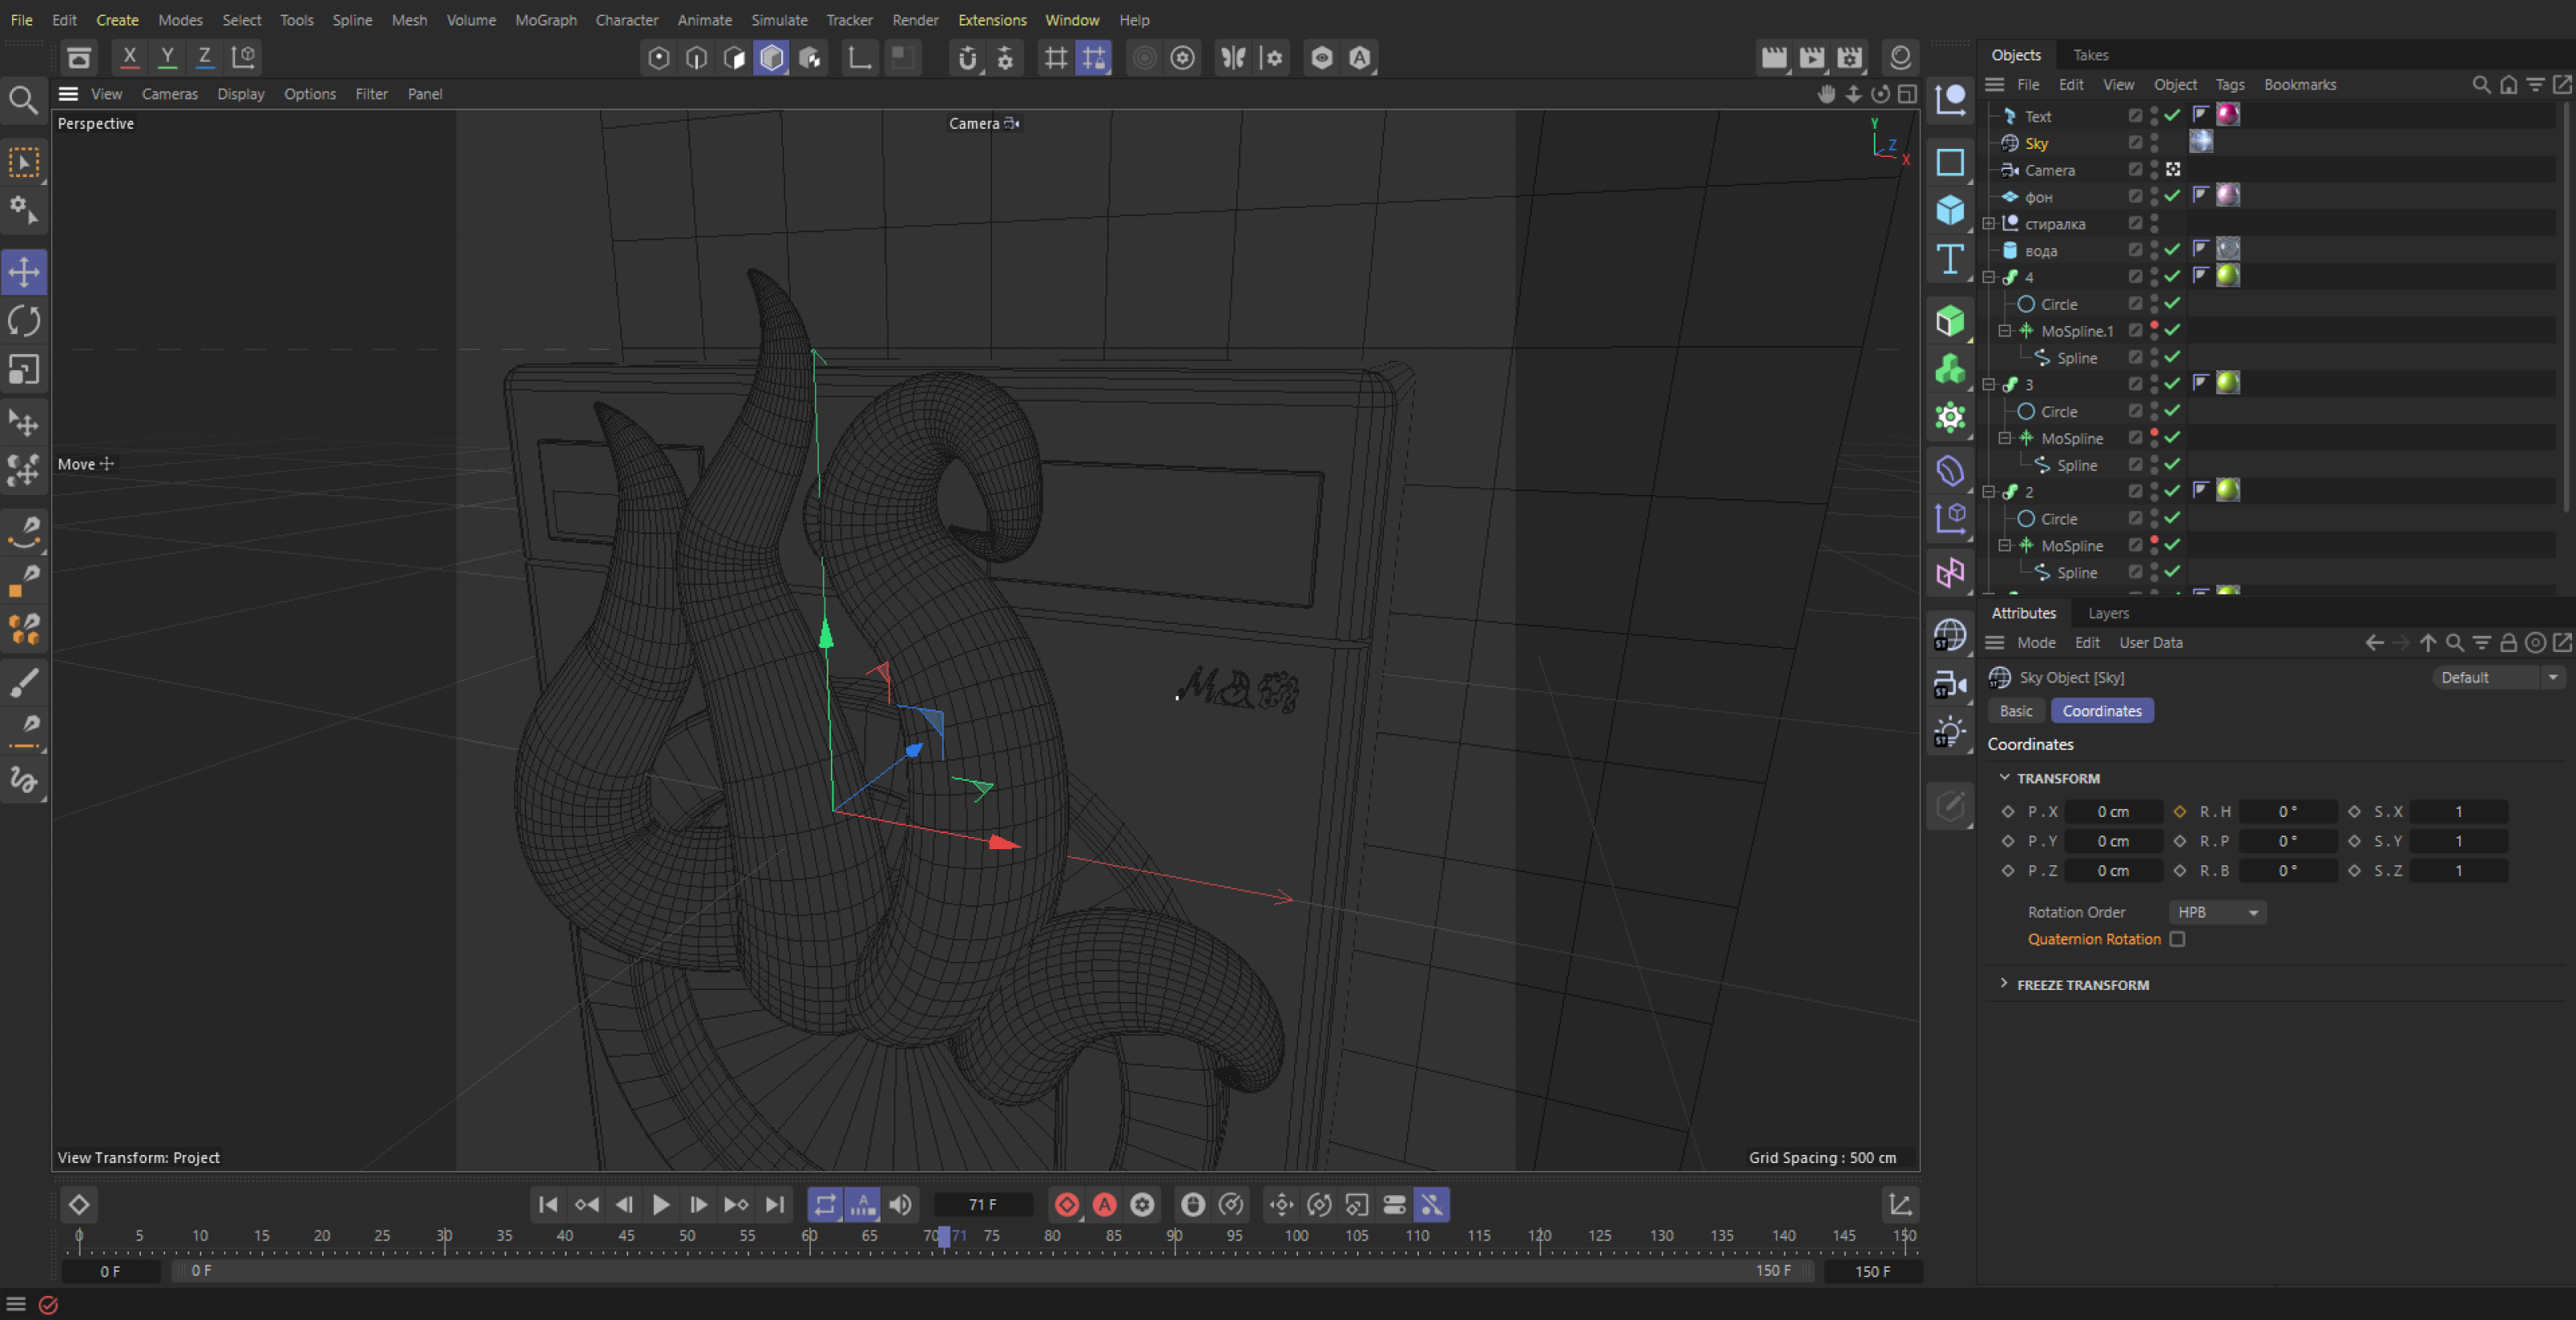Screen dimensions: 2576x1320
Task: Open the MoGraph menu
Action: point(545,20)
